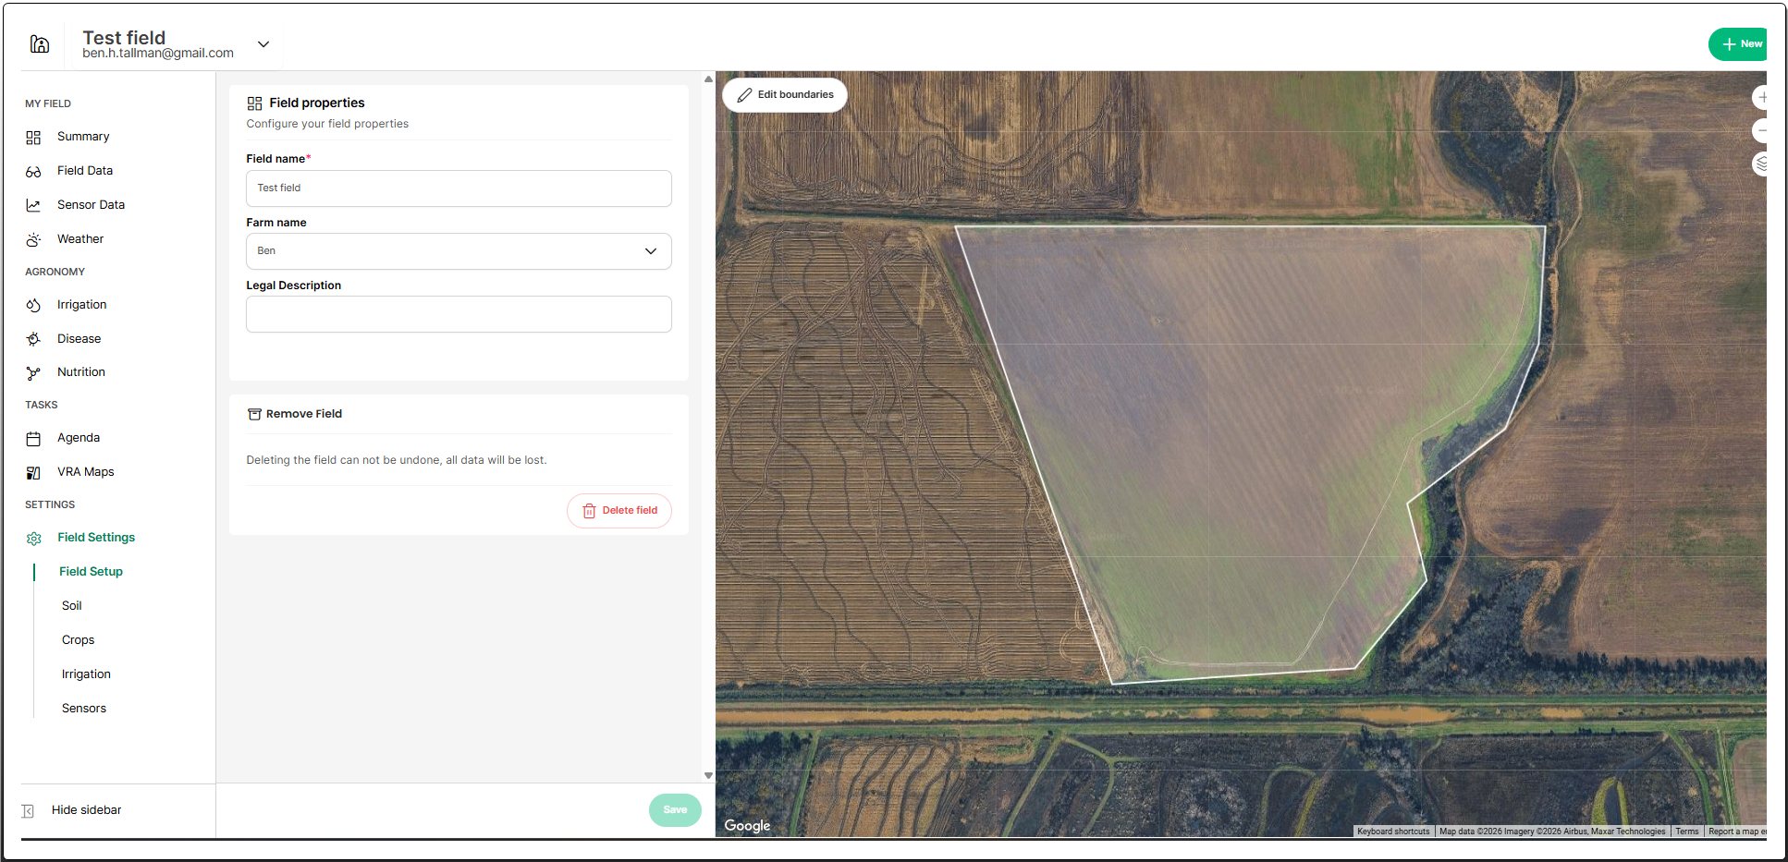Click the panel's scroll down arrow
Image resolution: width=1788 pixels, height=862 pixels.
coord(708,776)
